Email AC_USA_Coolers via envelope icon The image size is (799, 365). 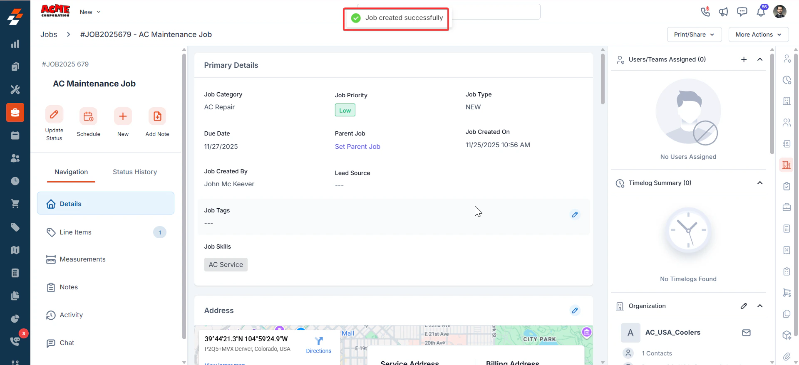[746, 333]
